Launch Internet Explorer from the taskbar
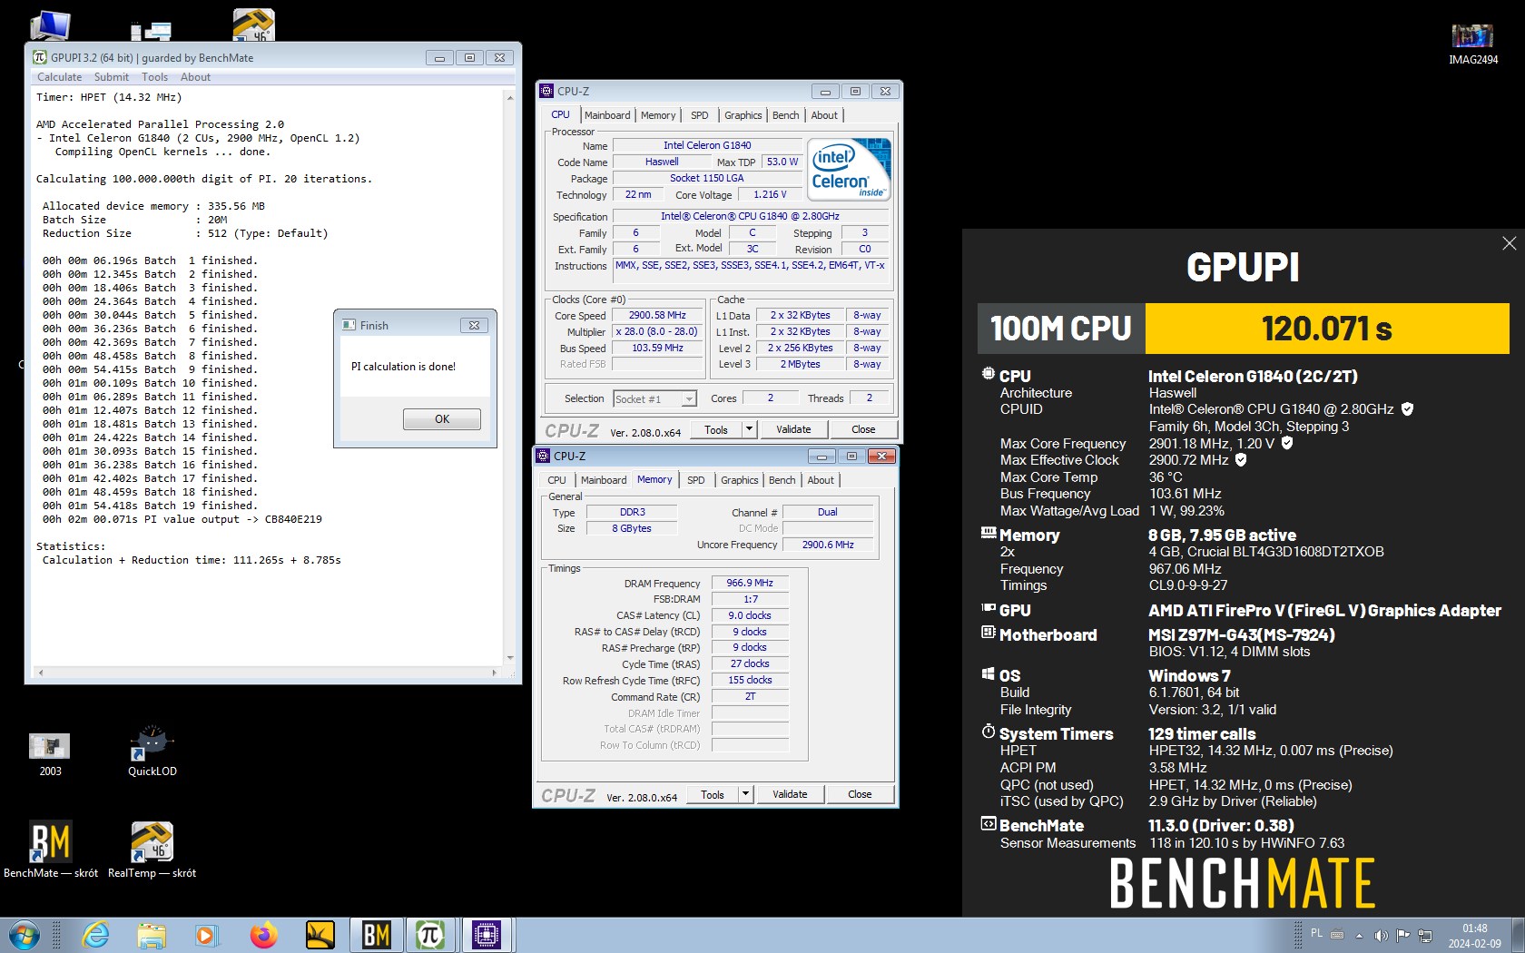The image size is (1525, 953). (95, 935)
